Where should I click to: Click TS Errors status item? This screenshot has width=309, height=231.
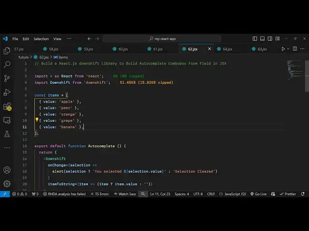tap(100, 194)
